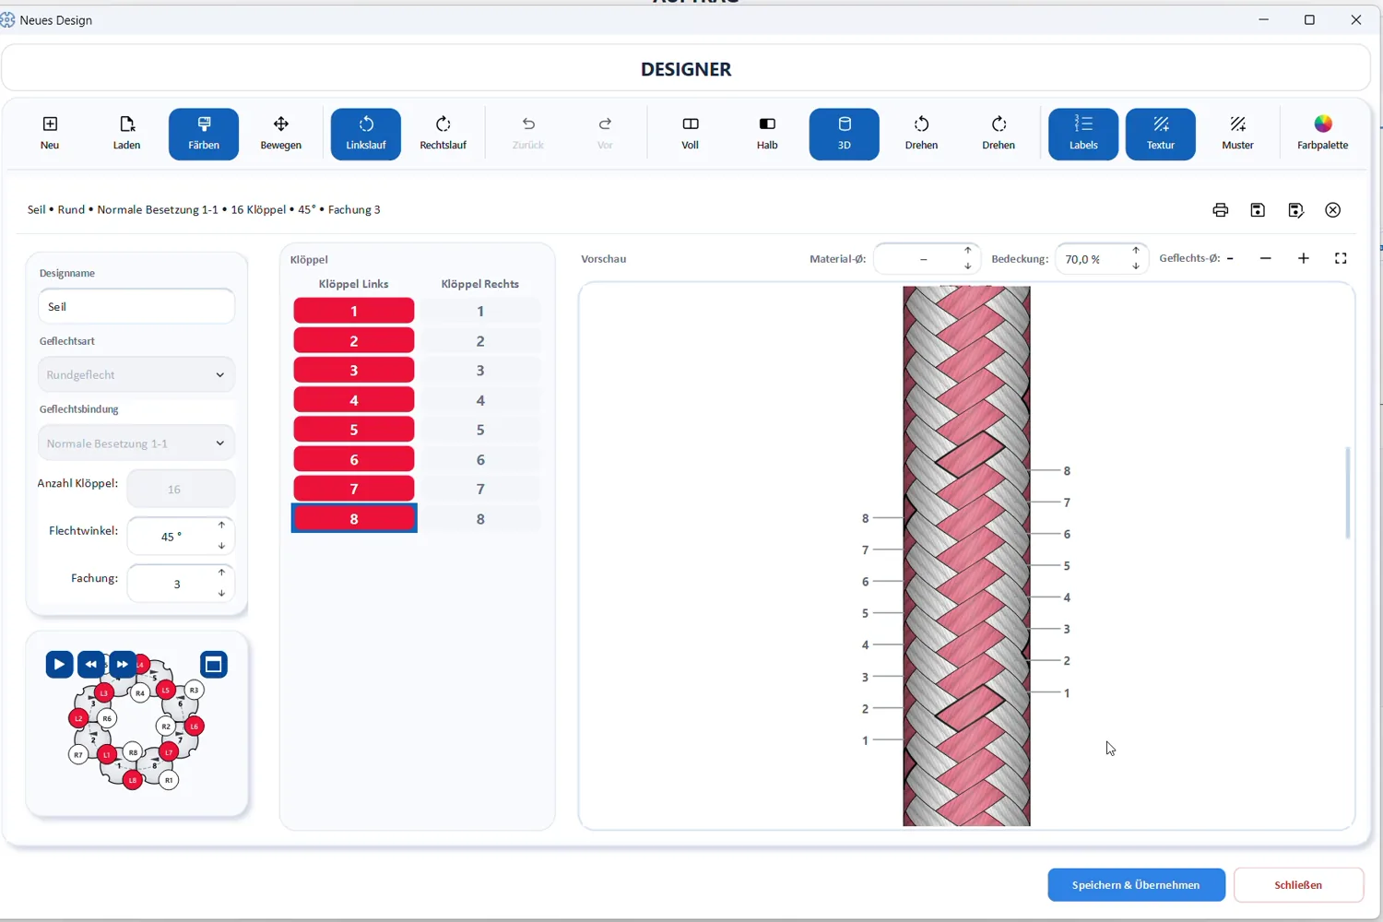Switch to Rechtslauf rotation direction
This screenshot has height=922, width=1383.
(x=443, y=134)
